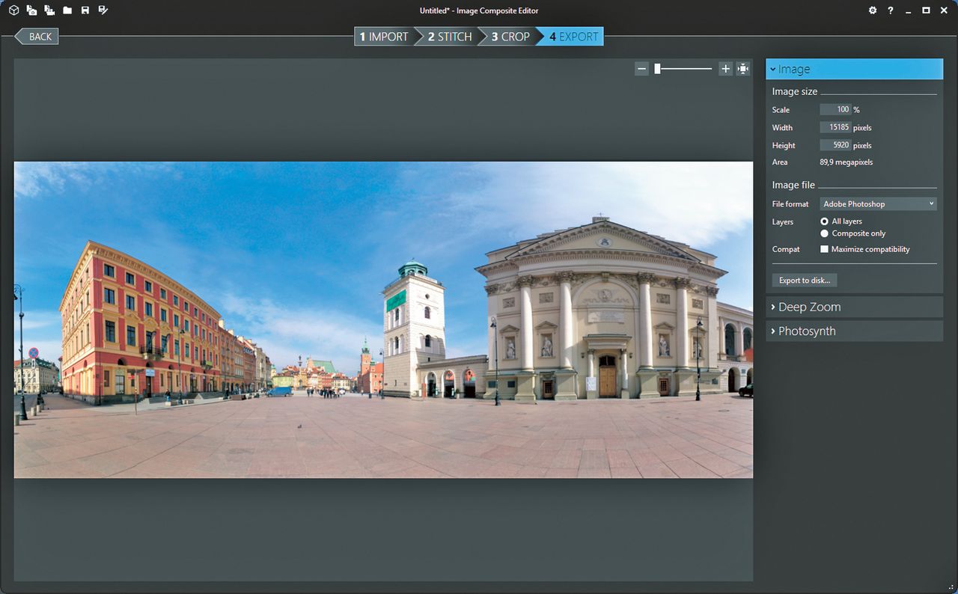Click the Save As icon
Image resolution: width=958 pixels, height=594 pixels.
pos(103,10)
